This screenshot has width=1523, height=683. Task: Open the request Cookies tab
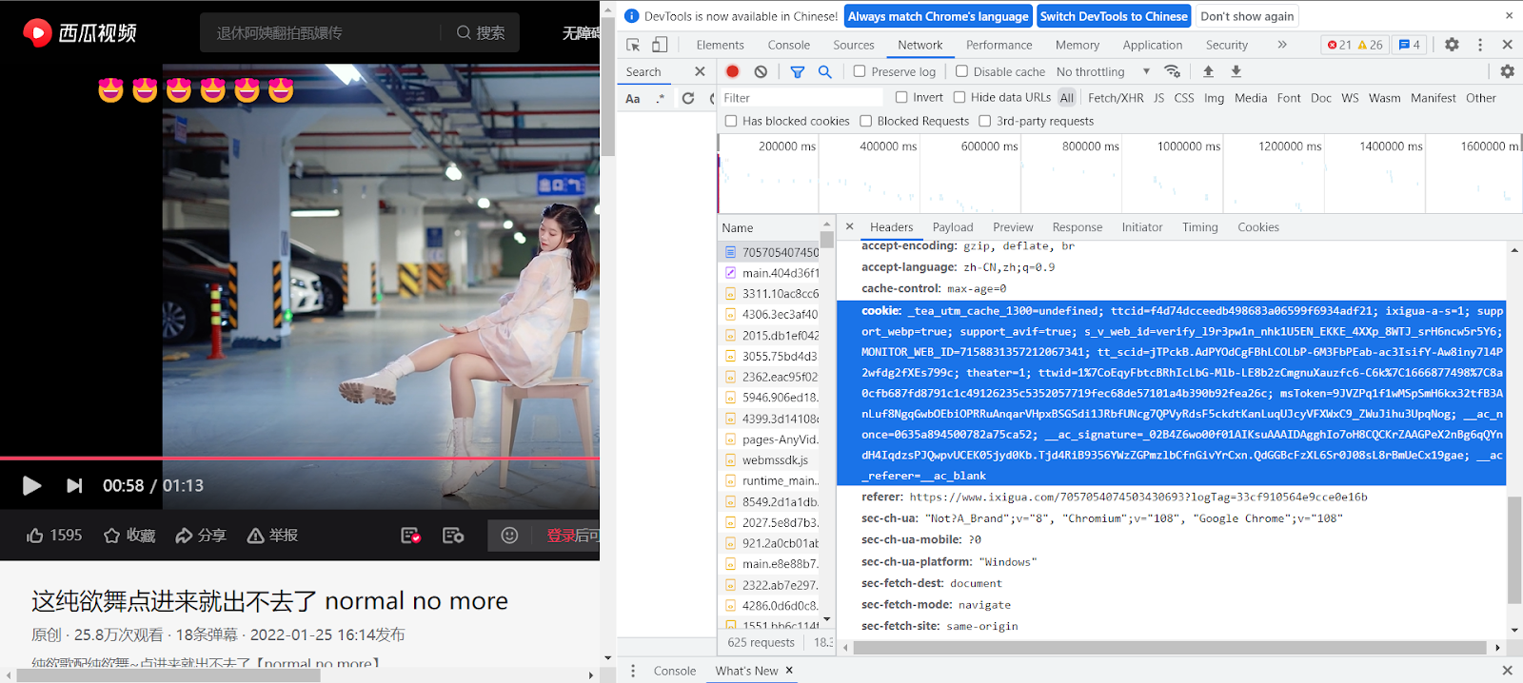1258,227
